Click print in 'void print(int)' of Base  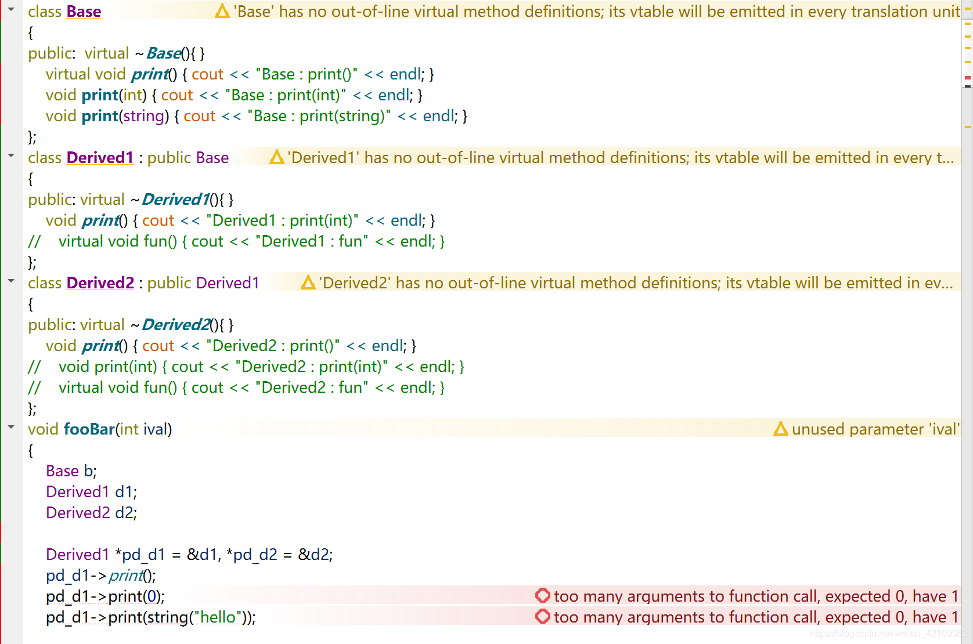coord(100,95)
